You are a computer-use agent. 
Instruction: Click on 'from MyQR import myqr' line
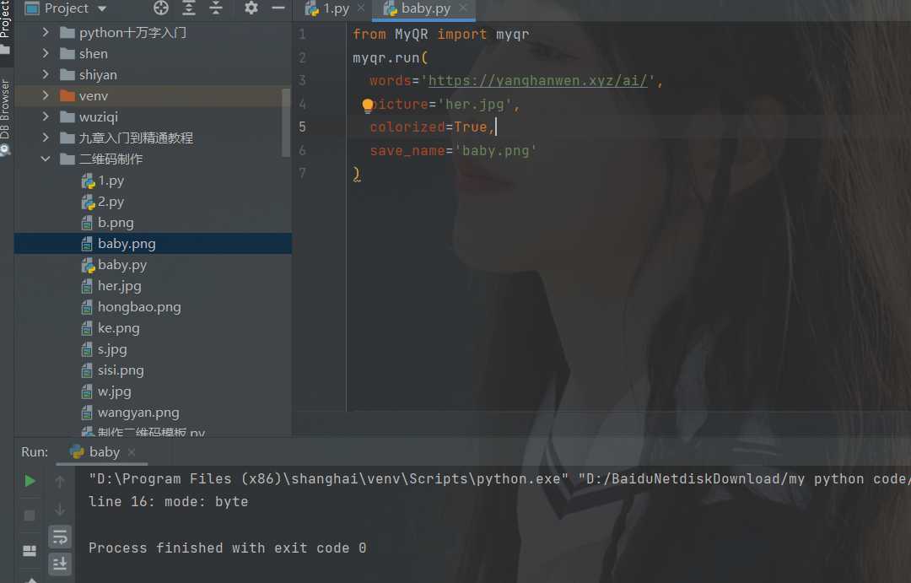pos(440,35)
